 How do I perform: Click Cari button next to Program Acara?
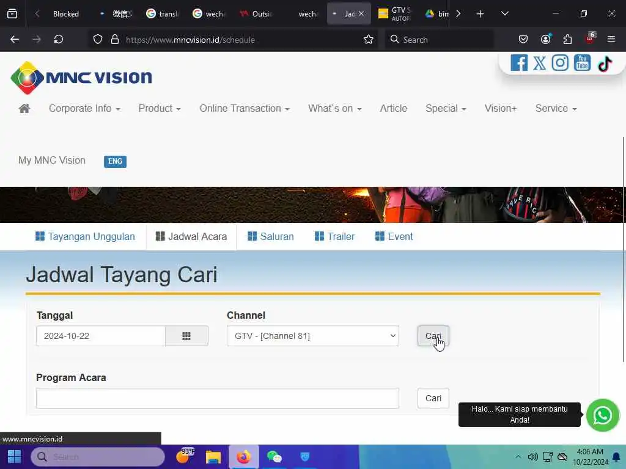(x=433, y=398)
